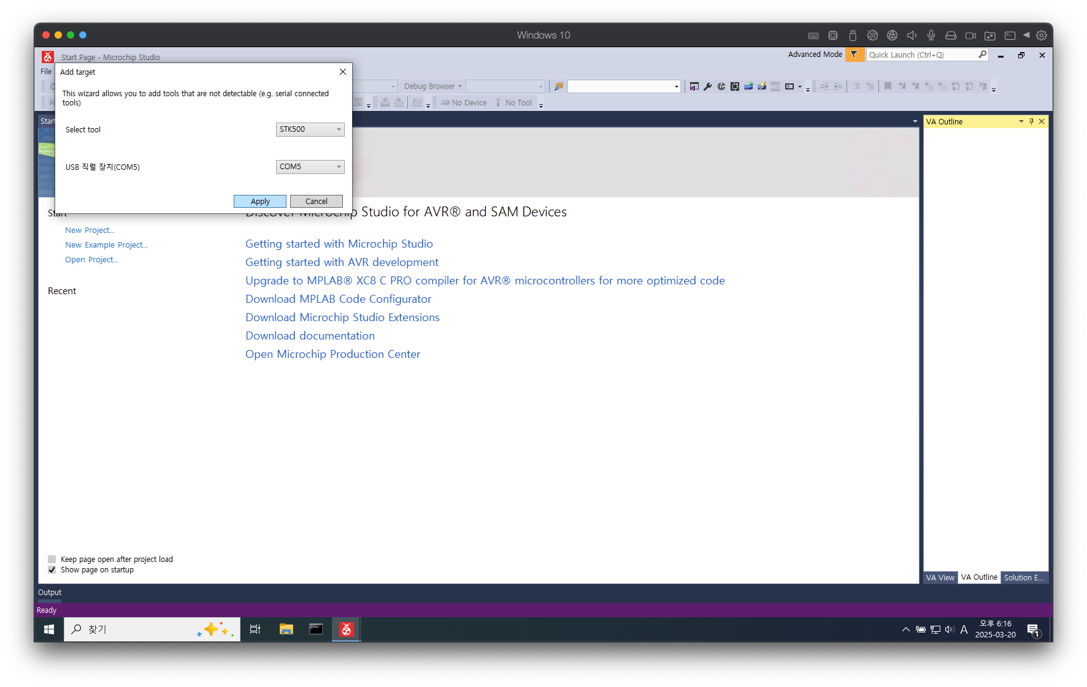
Task: Open the Debug Browser dropdown
Action: [x=432, y=86]
